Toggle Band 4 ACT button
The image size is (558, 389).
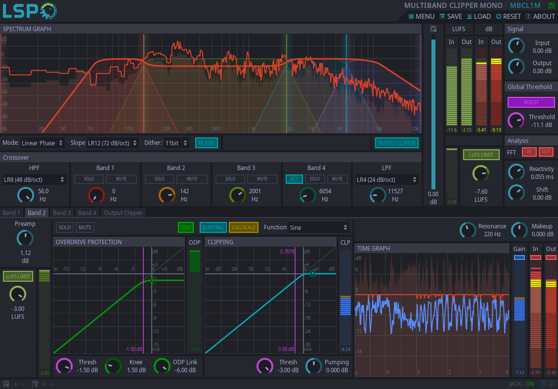tap(294, 179)
